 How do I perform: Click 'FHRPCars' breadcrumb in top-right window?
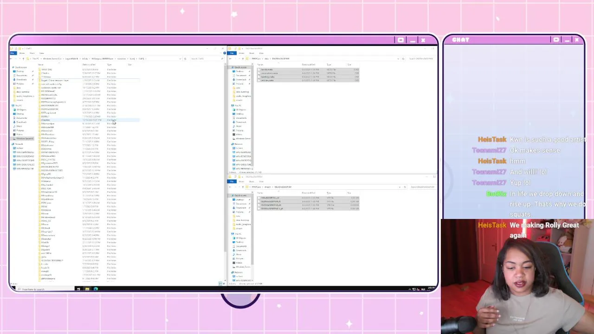[x=256, y=58]
